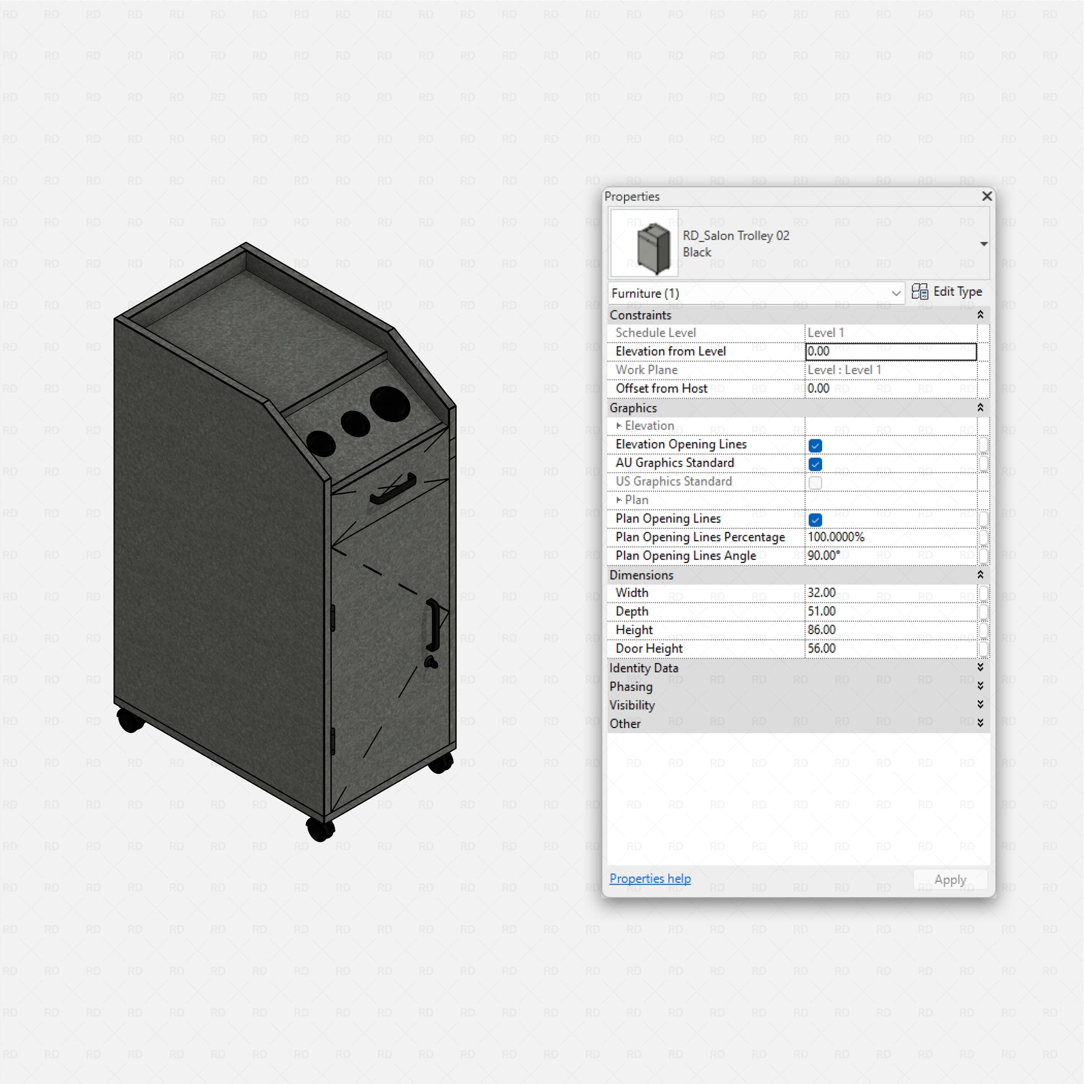Open the Furniture (1) filter dropdown
This screenshot has height=1084, width=1084.
896,293
